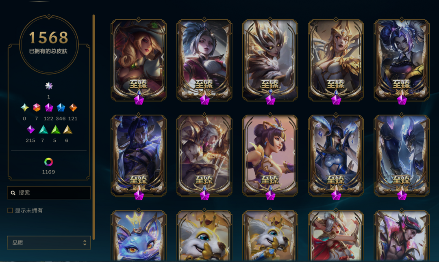Click the green triangle gem showing 5
The image size is (439, 262).
pos(55,130)
